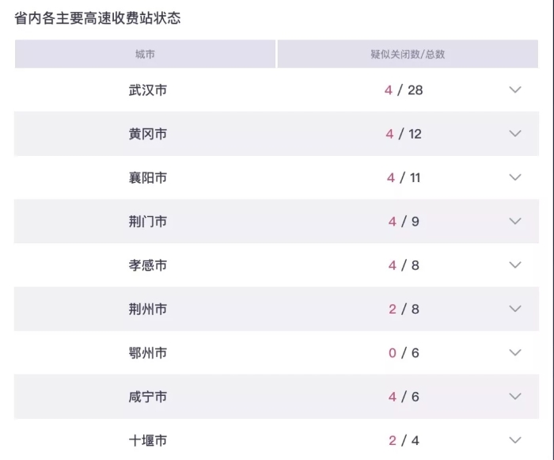Image resolution: width=554 pixels, height=460 pixels.
Task: Click the 2 / 4 count for 十堰市
Action: [x=404, y=440]
